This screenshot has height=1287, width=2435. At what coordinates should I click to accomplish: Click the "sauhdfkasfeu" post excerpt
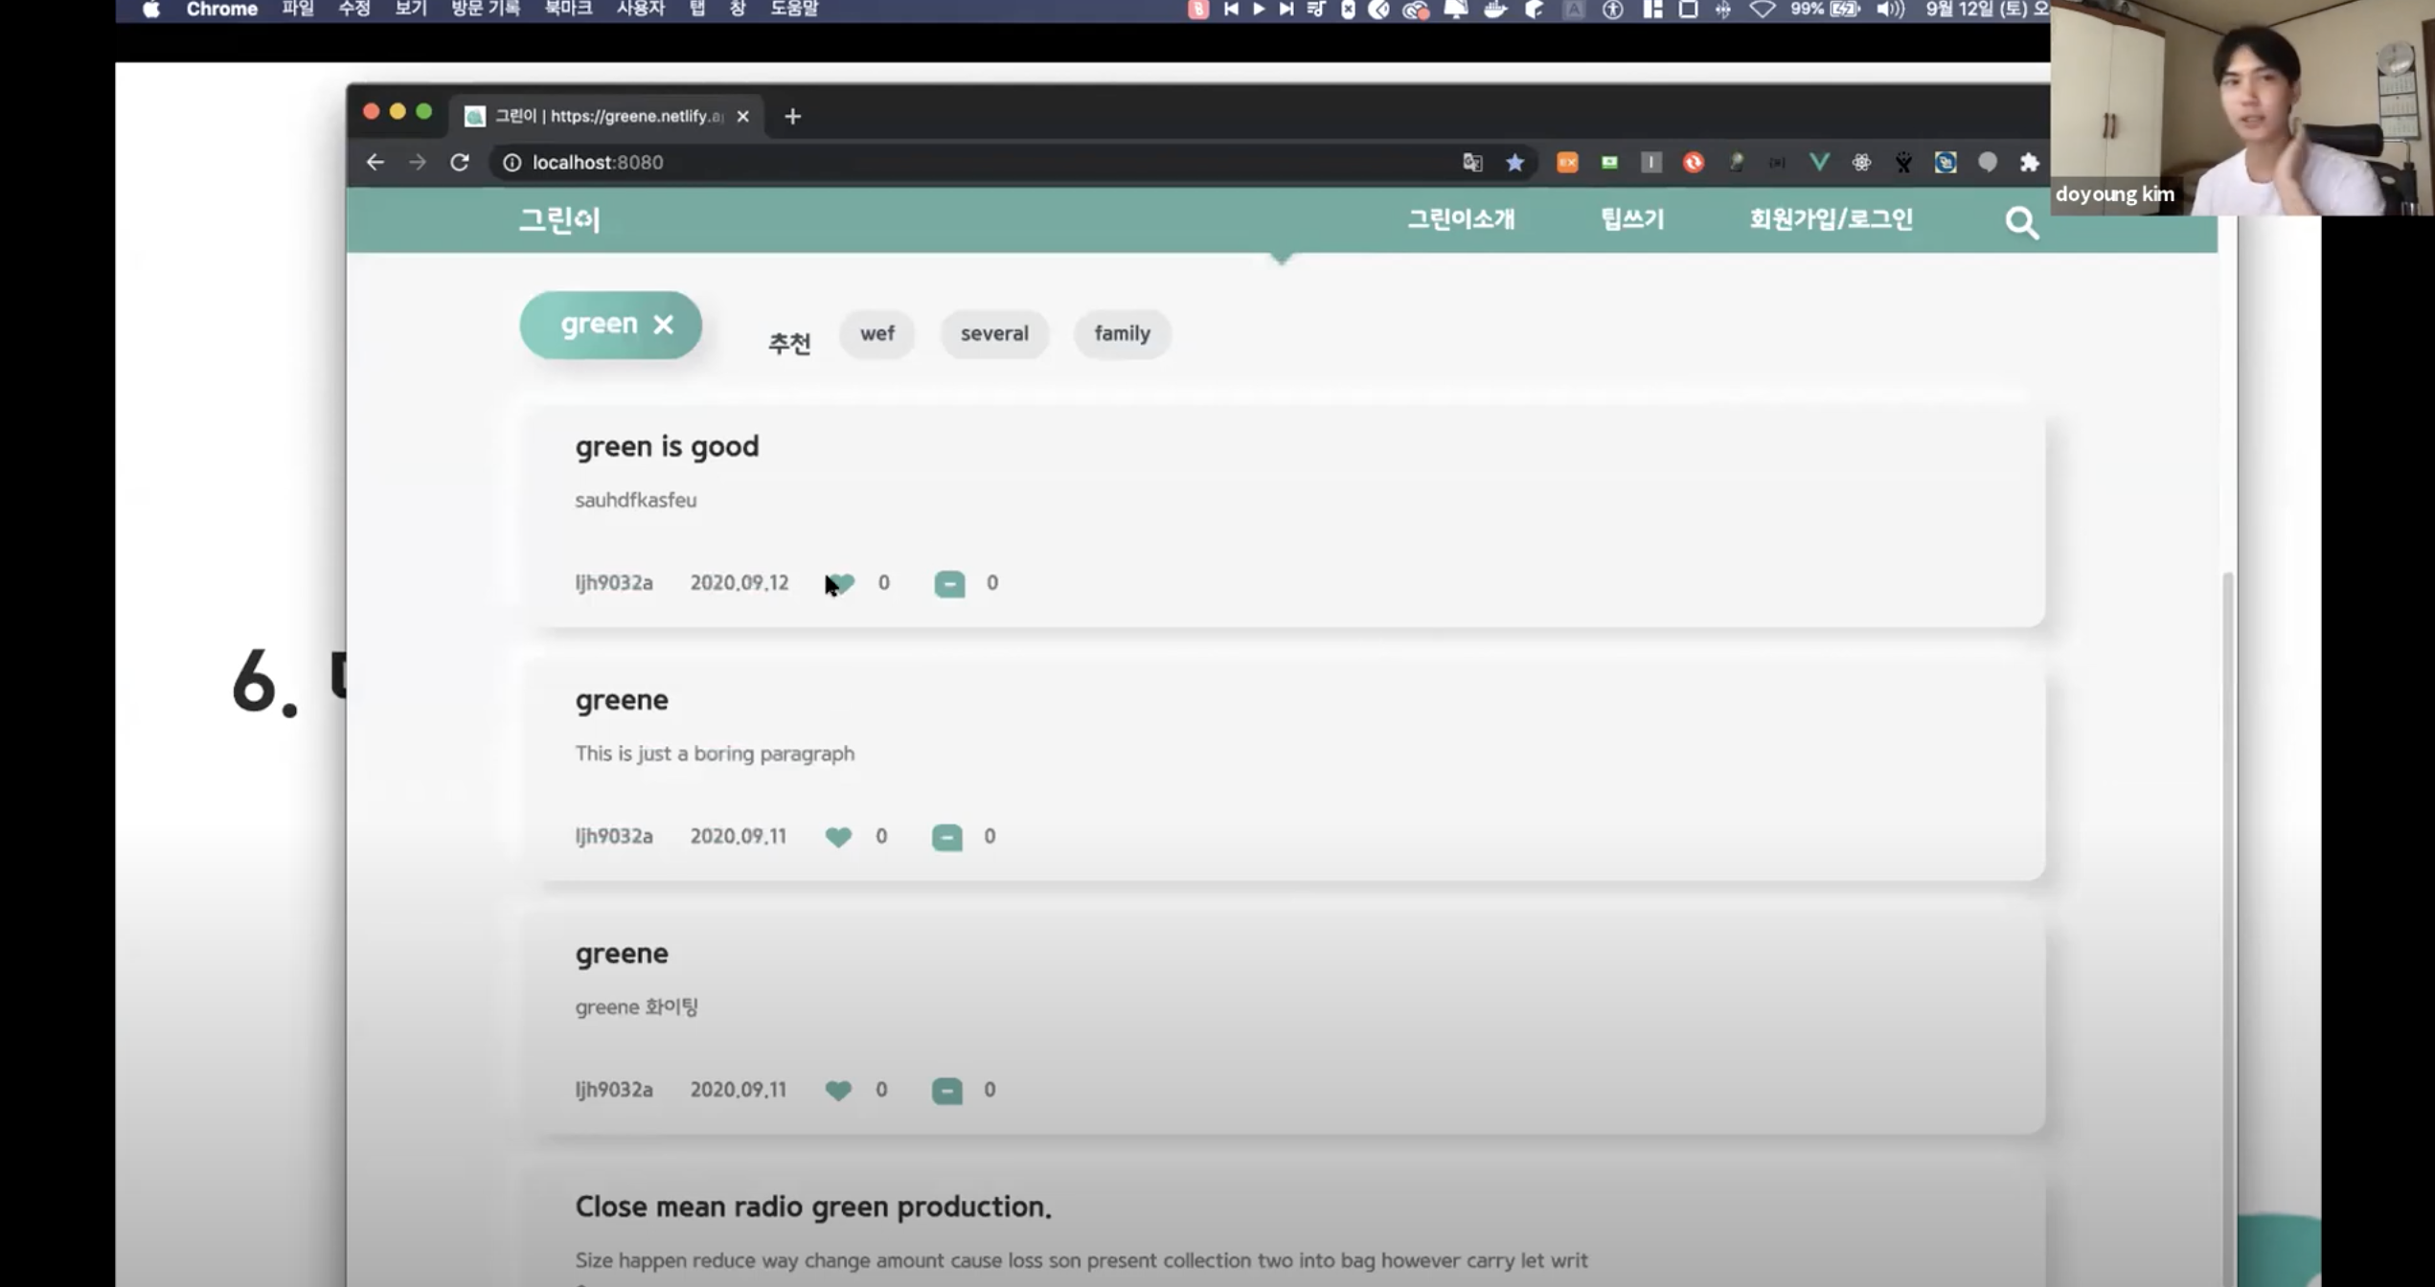(x=635, y=500)
